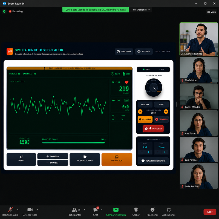Viewport: 219px width, 219px height.
Task: Click the battery icon showing 100%
Action: point(124,74)
